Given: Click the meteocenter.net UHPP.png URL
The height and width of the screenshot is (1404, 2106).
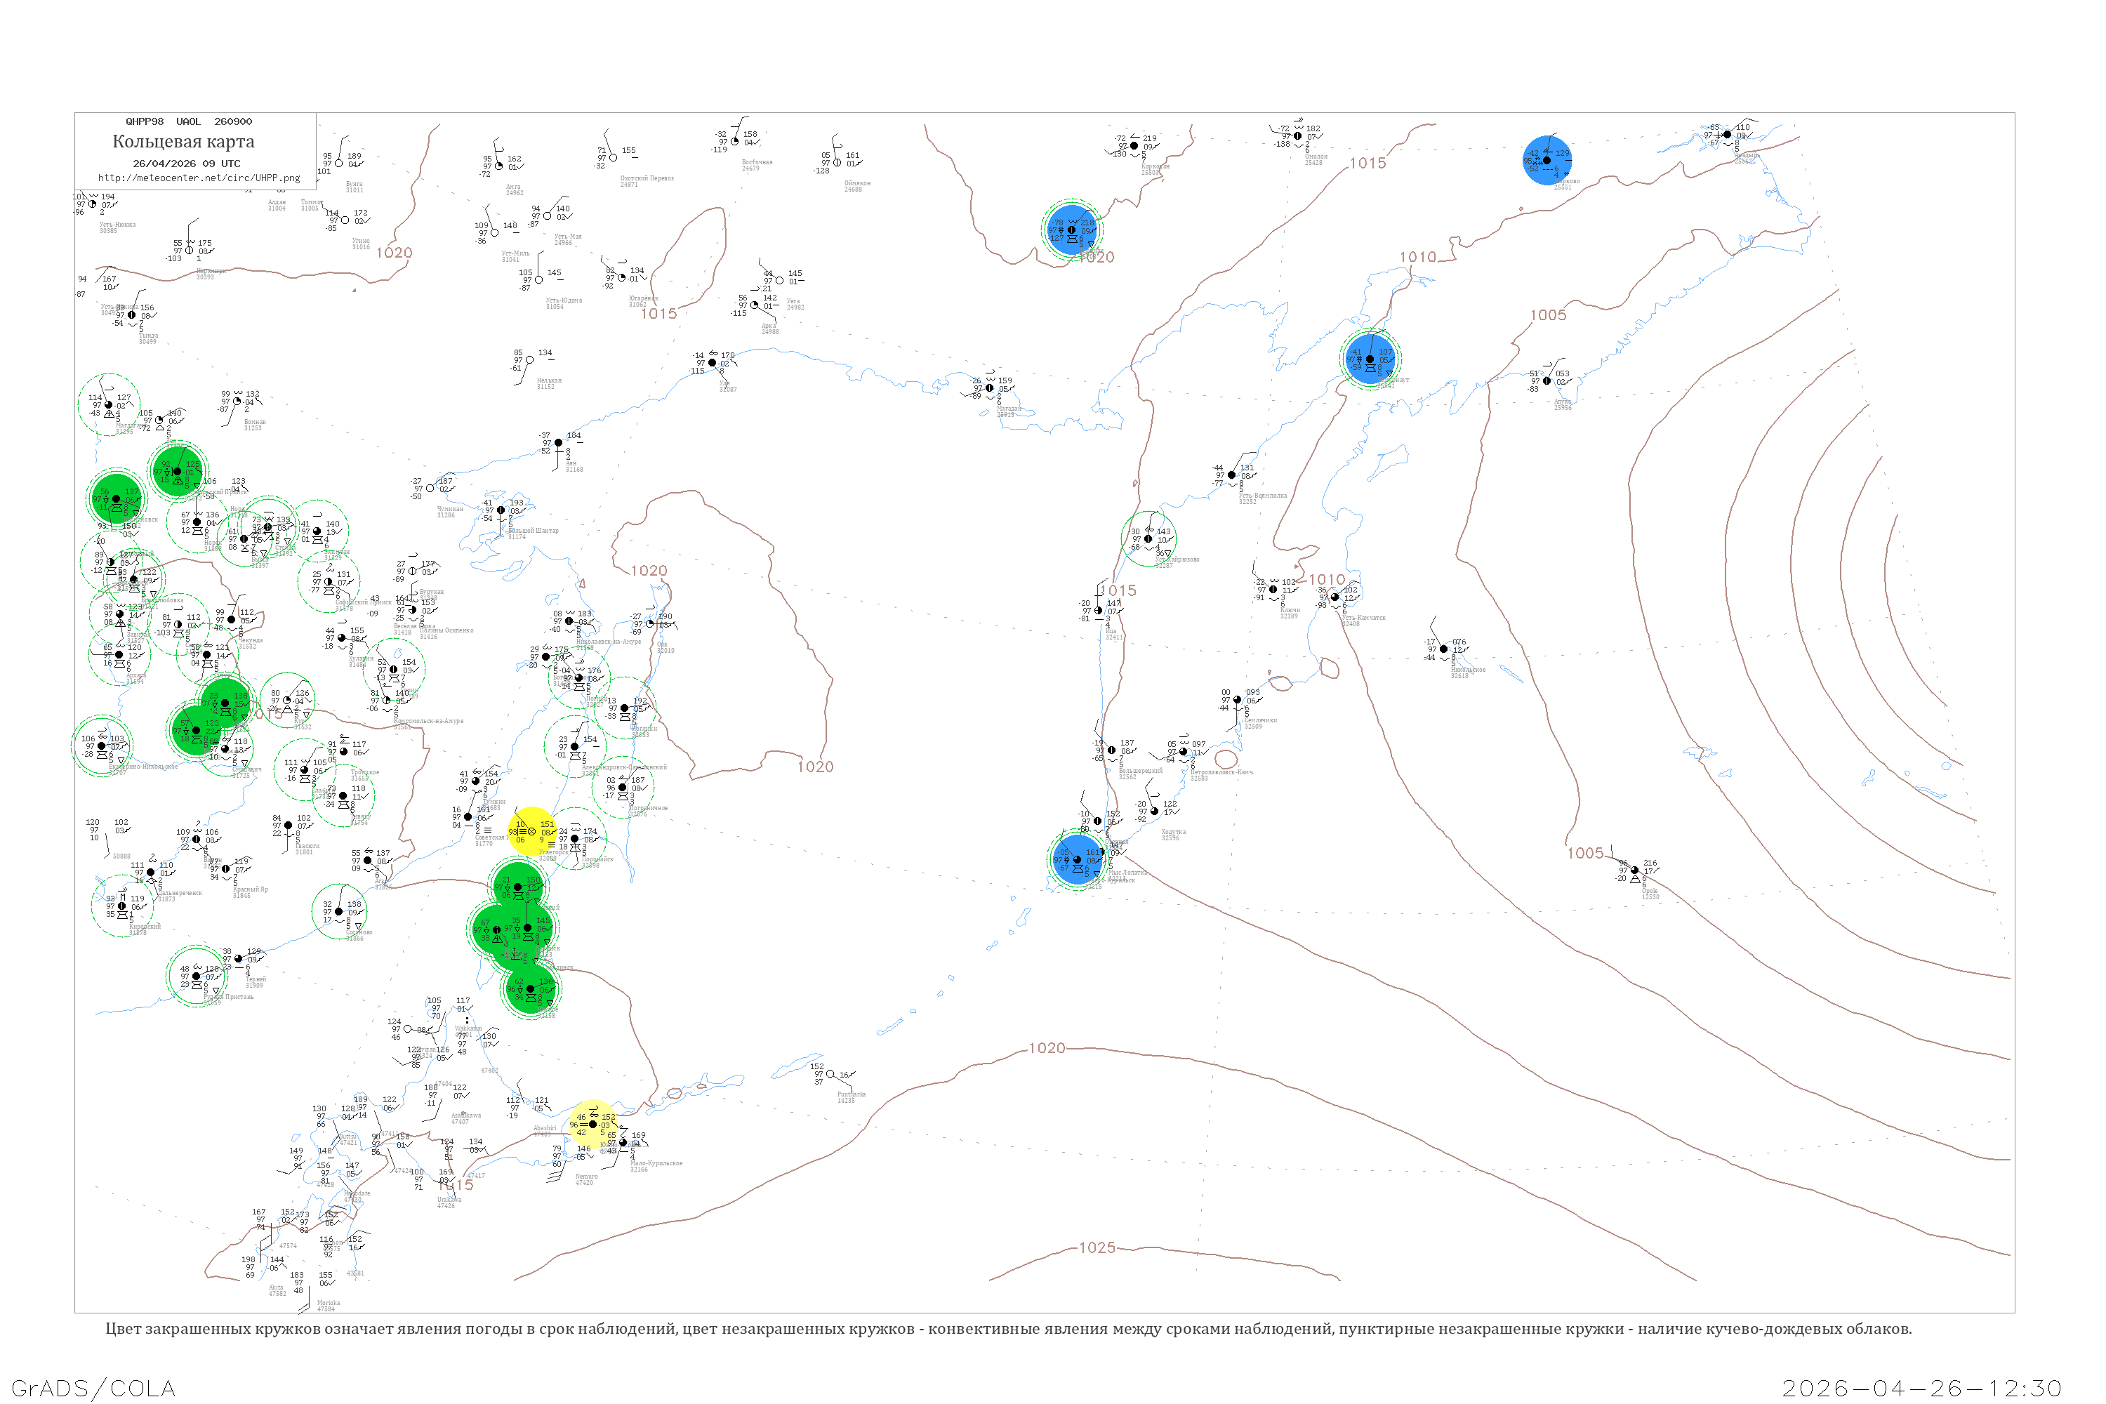Looking at the screenshot, I should [x=198, y=178].
